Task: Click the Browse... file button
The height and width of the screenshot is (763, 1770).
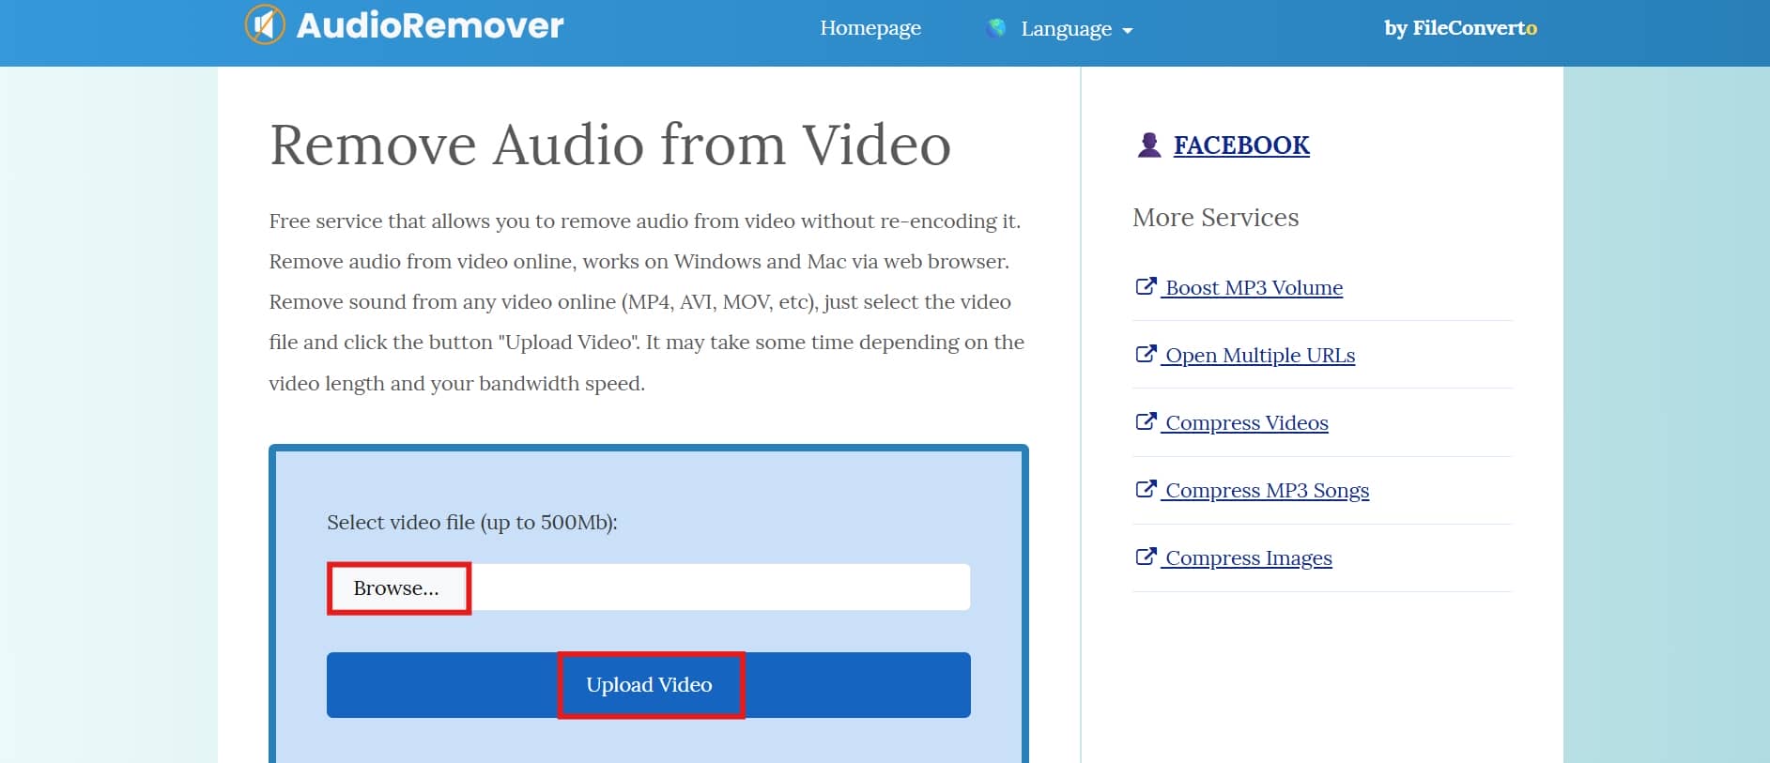Action: [x=398, y=588]
